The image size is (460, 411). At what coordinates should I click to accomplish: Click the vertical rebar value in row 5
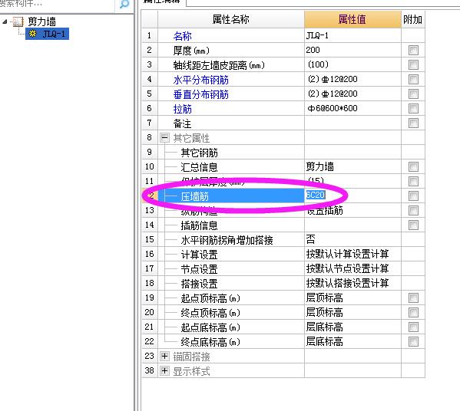coord(352,94)
